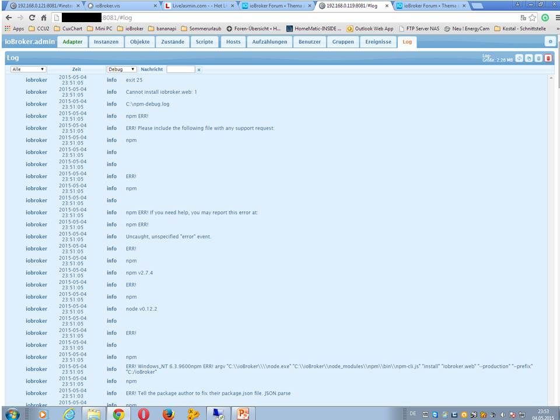
Task: Open the 'Alle' source filter dropdown
Action: click(x=28, y=69)
